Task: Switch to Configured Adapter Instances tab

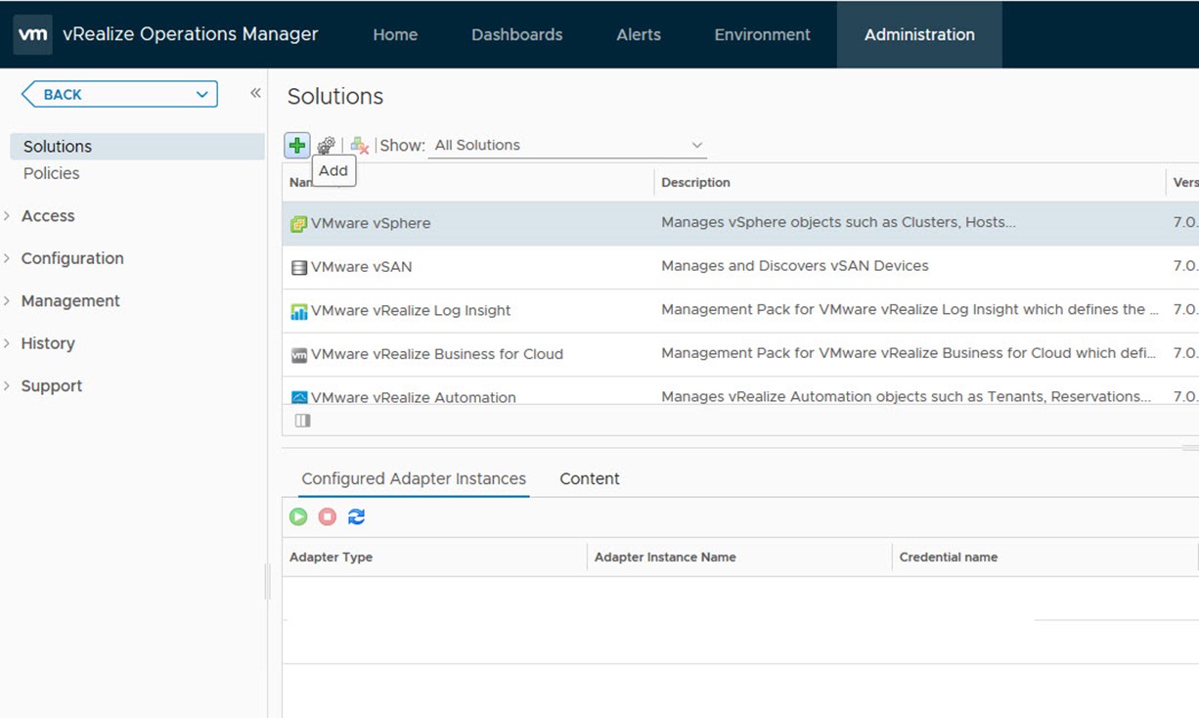Action: tap(414, 478)
